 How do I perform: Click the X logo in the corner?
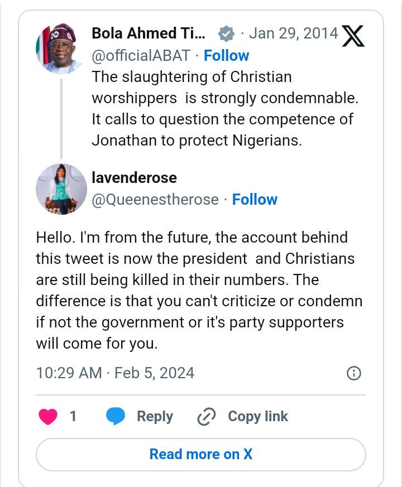pyautogui.click(x=353, y=36)
